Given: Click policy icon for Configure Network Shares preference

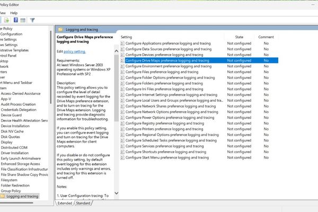Looking at the screenshot, I should pyautogui.click(x=122, y=106).
